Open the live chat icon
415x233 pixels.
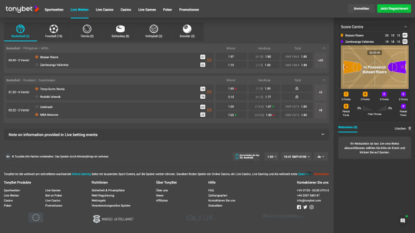402,220
